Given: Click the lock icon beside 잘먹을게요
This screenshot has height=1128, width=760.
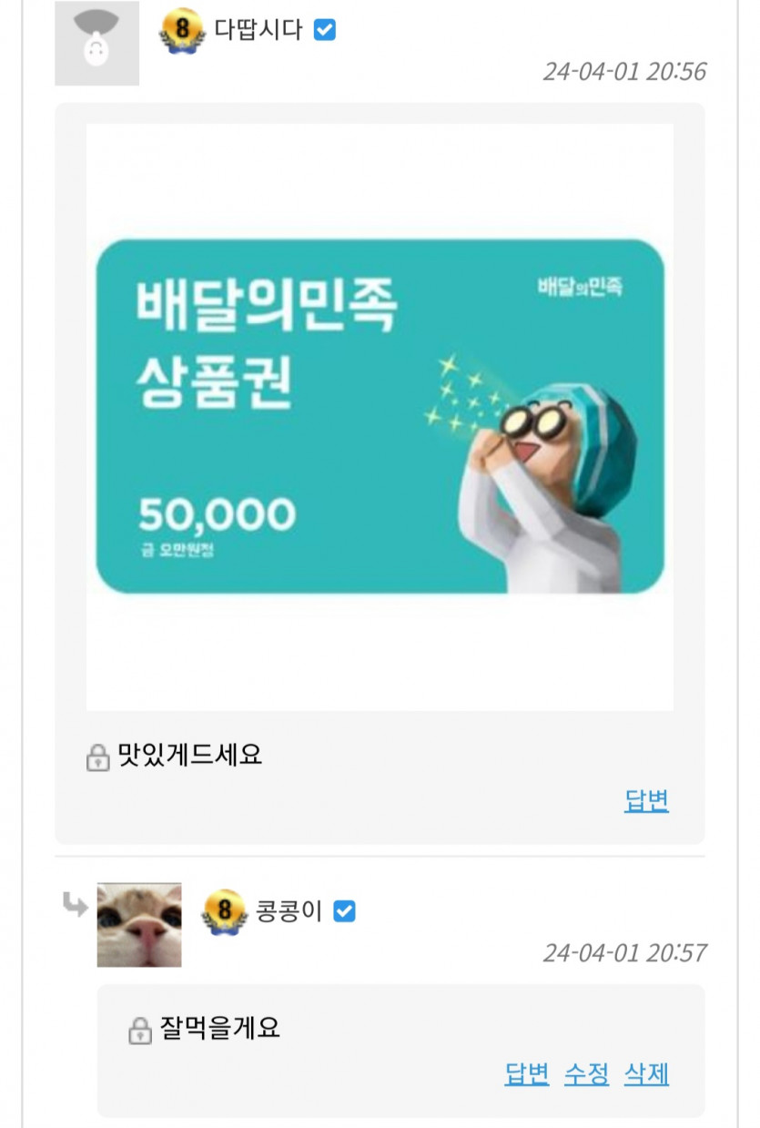Looking at the screenshot, I should point(139,1031).
